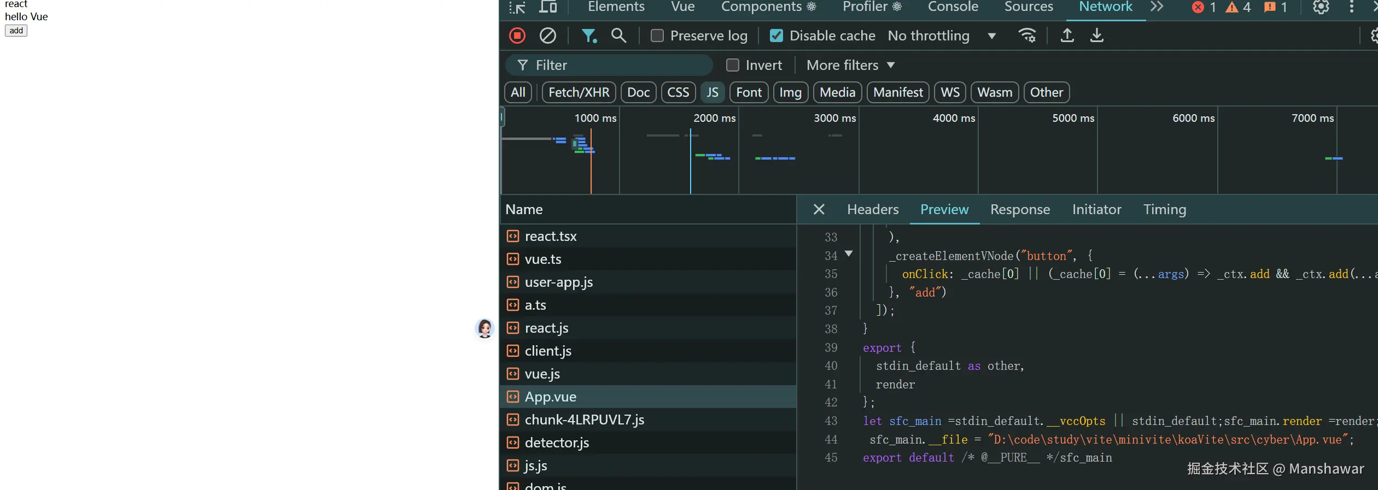
Task: Uncheck the Disable cache checkbox
Action: click(x=776, y=36)
